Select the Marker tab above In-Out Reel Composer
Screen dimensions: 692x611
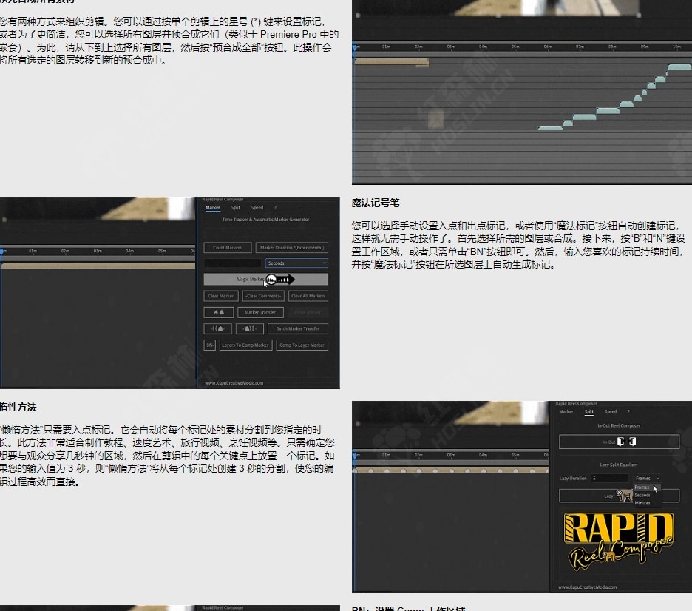566,411
